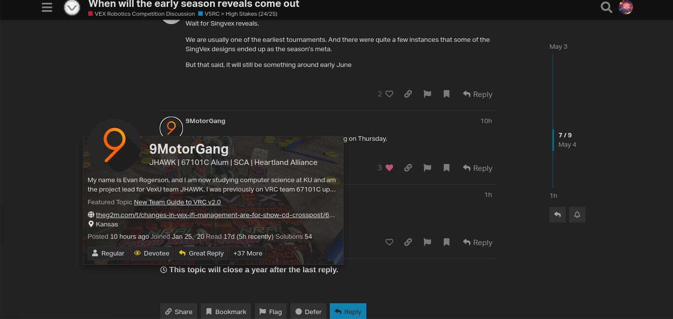Click the blue Reply button

point(348,312)
